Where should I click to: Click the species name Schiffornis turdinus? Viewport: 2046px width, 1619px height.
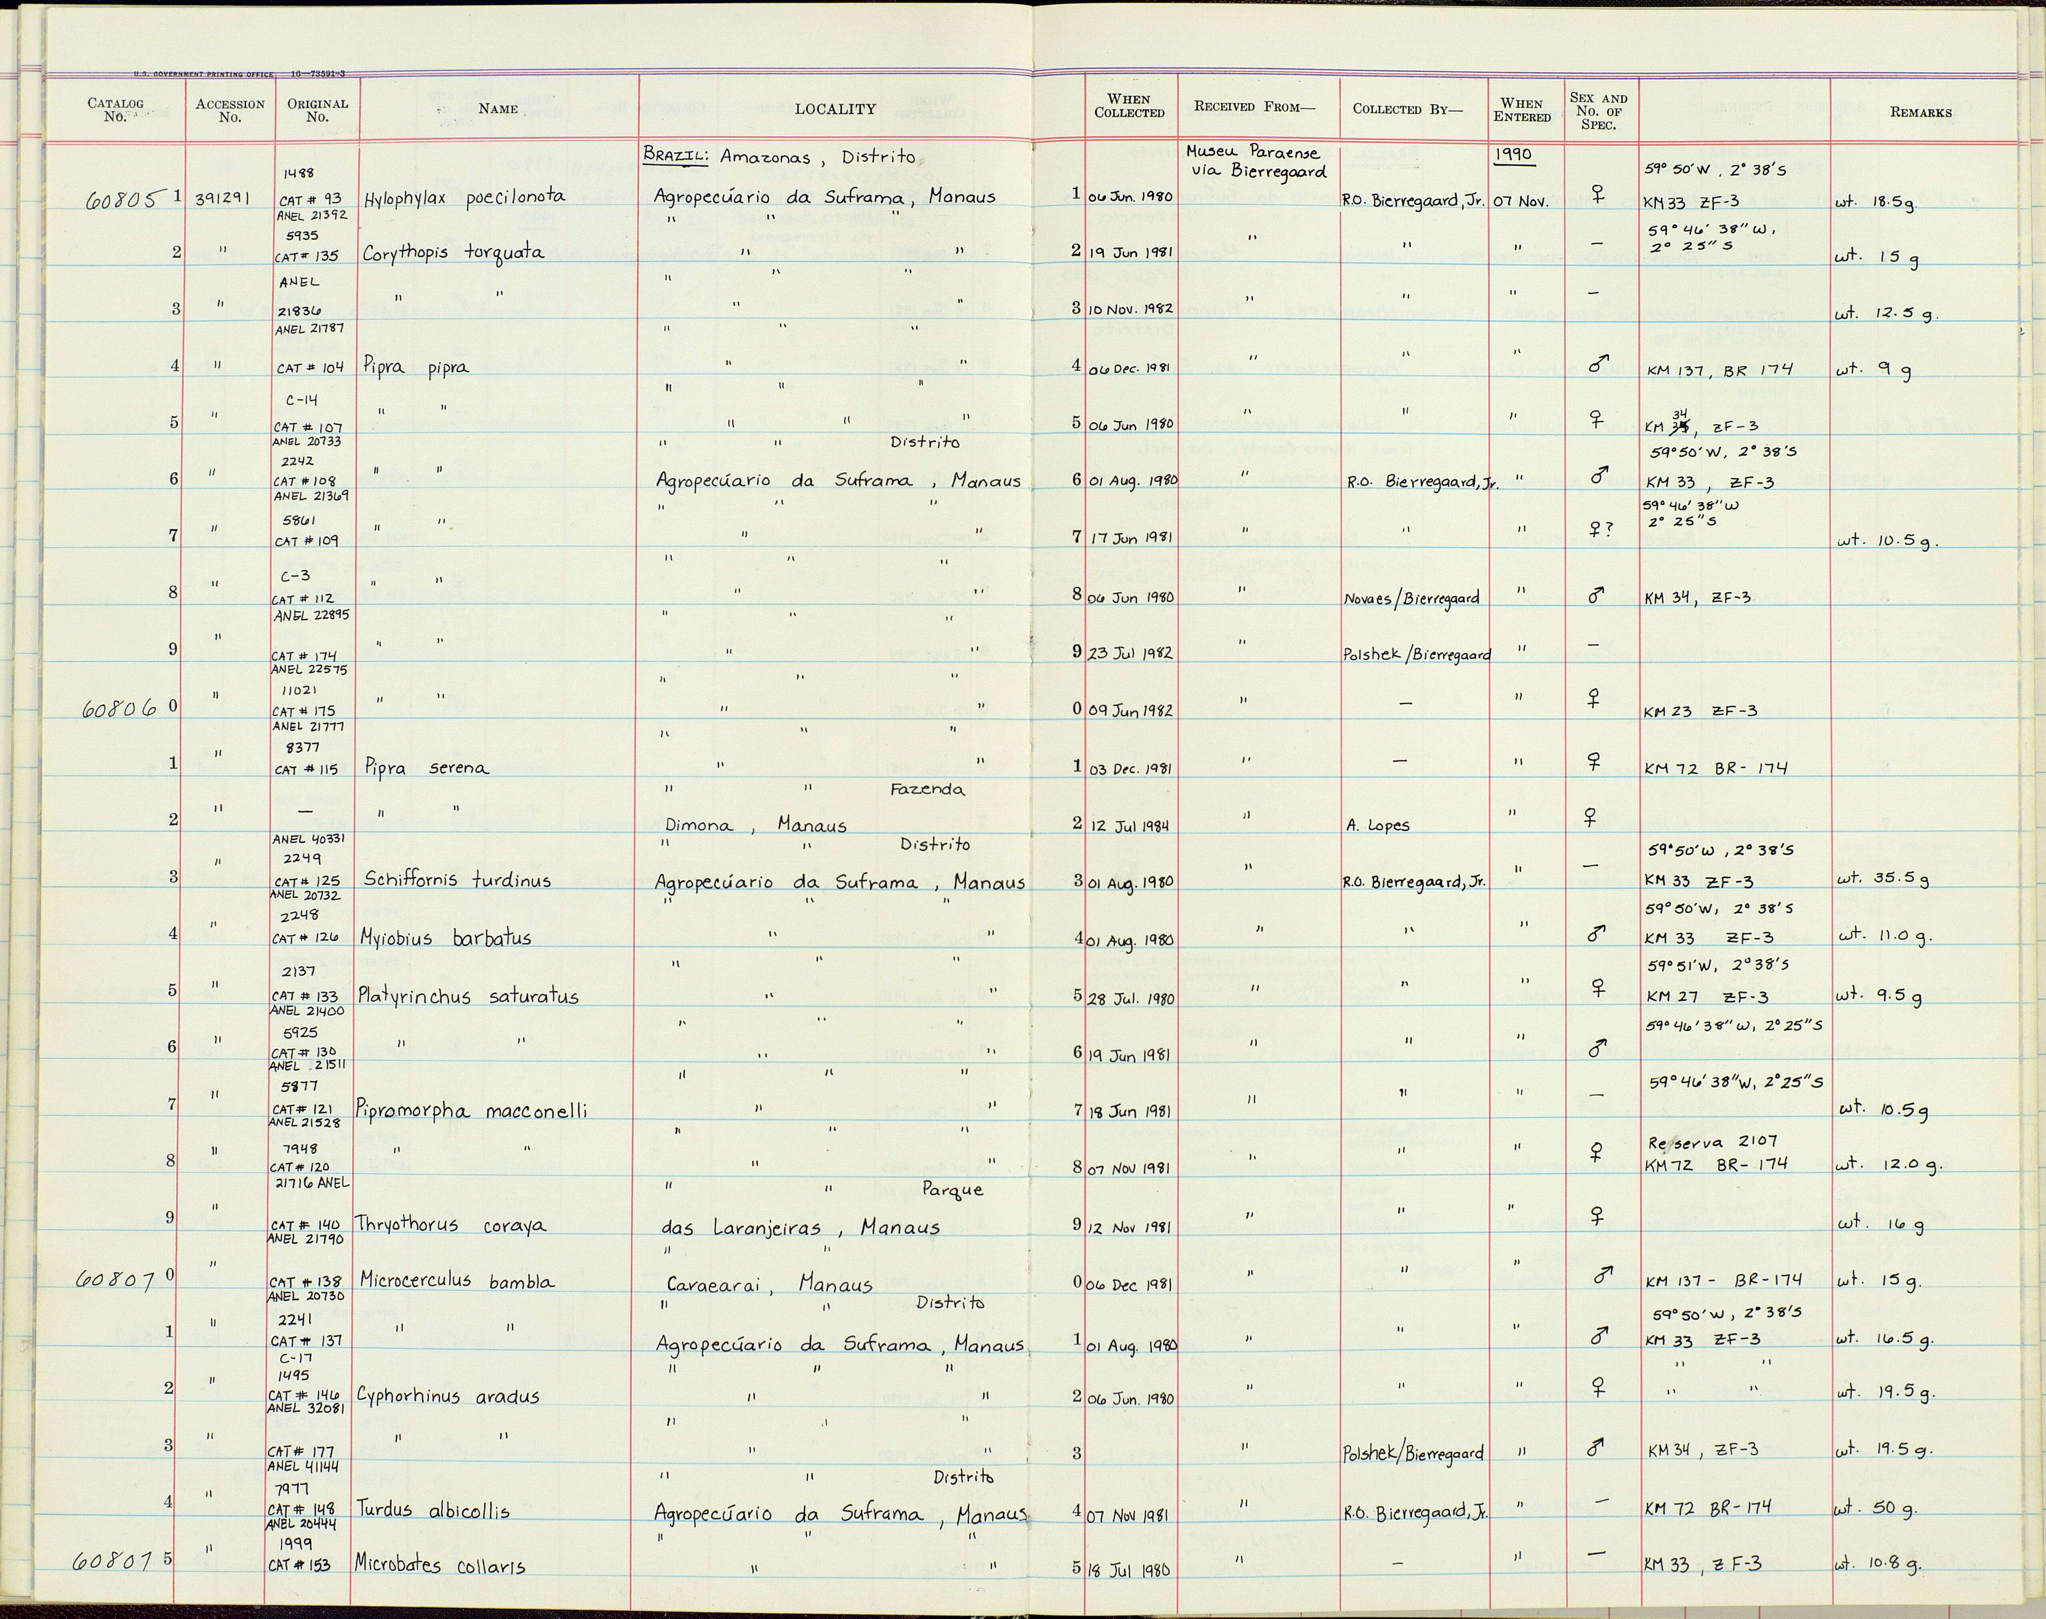pos(457,880)
